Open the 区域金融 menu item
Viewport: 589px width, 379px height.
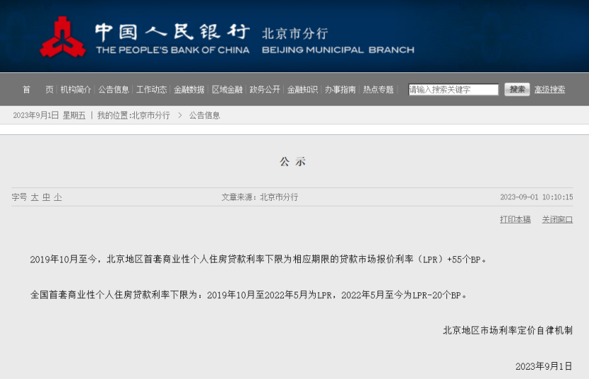click(x=227, y=89)
